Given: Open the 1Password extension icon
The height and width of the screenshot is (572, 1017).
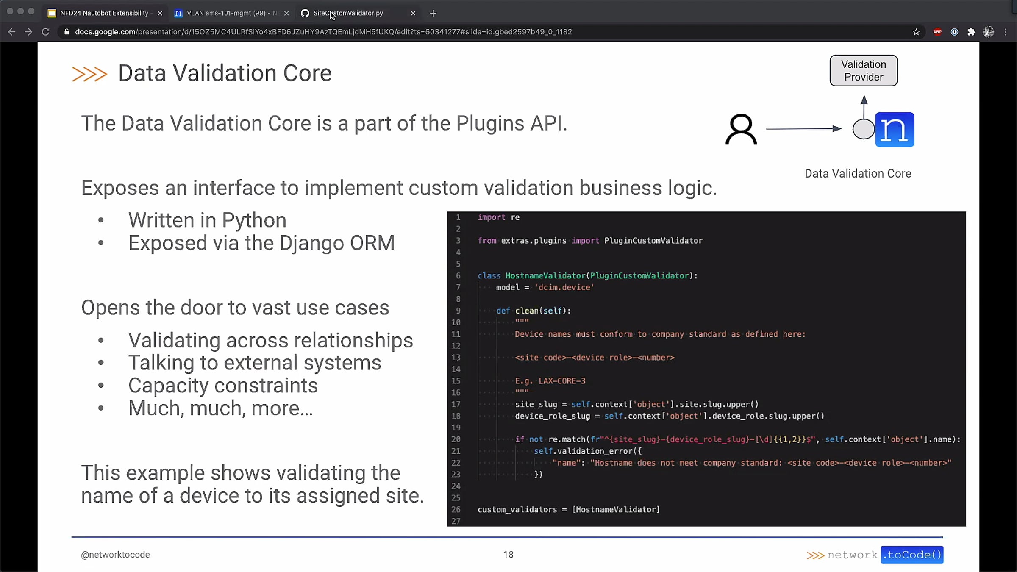Looking at the screenshot, I should [x=954, y=32].
